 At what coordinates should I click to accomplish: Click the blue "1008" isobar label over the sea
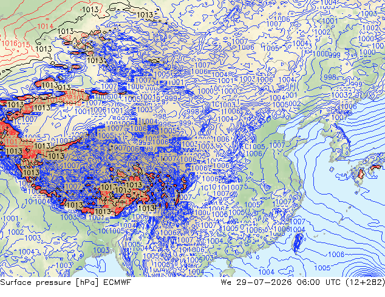click(336, 255)
